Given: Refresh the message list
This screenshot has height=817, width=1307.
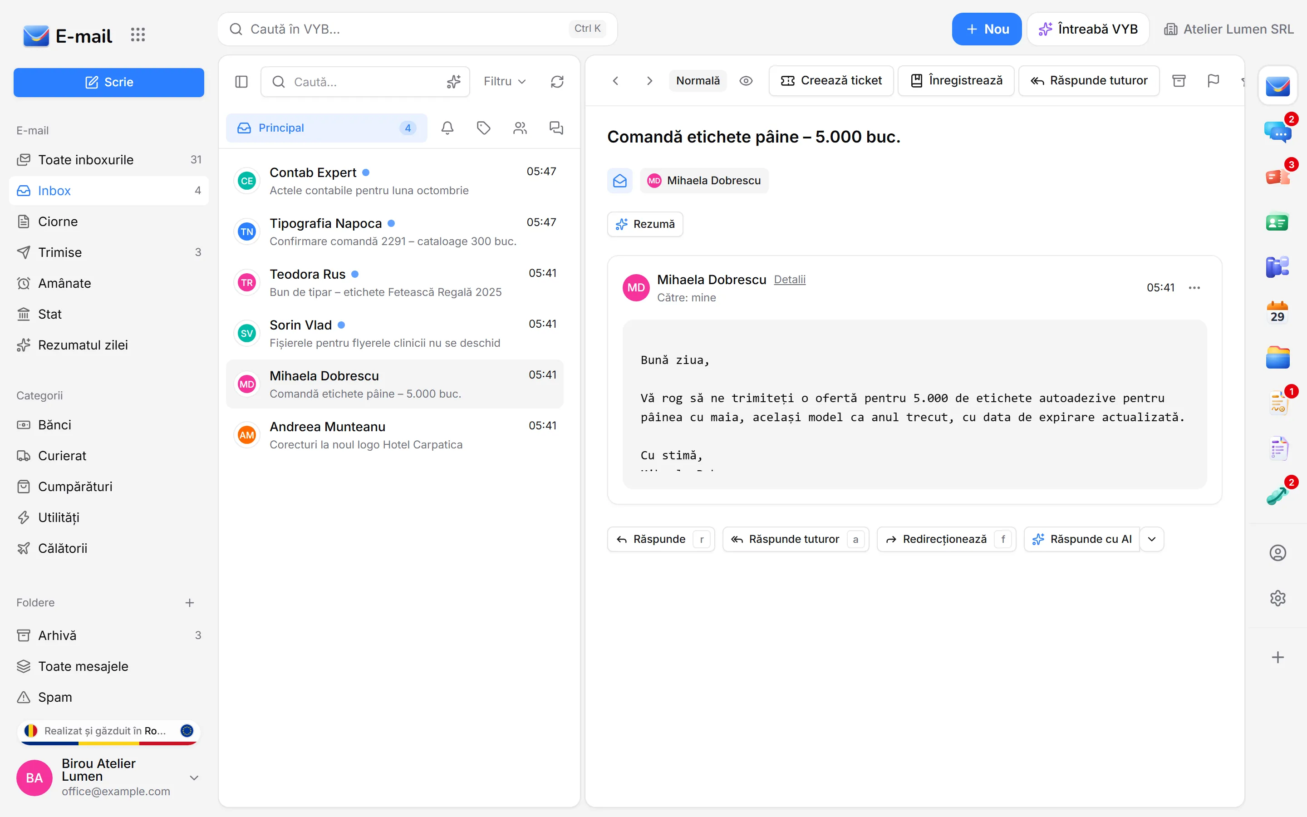Looking at the screenshot, I should pyautogui.click(x=557, y=82).
